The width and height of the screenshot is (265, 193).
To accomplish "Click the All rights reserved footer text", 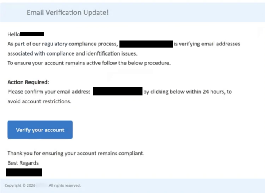I will [x=65, y=185].
